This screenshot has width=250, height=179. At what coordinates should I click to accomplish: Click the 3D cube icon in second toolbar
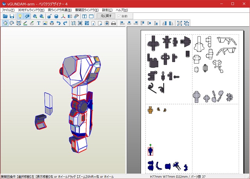[x=52, y=23]
